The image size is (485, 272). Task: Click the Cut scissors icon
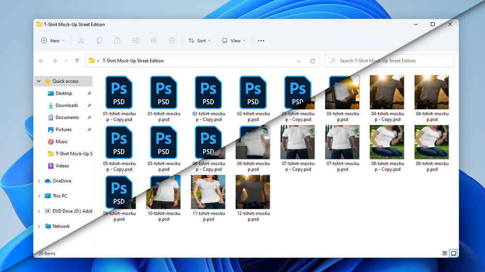[x=81, y=41]
